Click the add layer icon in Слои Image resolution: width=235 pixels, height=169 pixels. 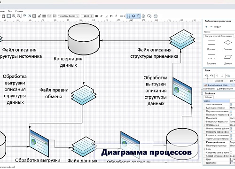207,76
